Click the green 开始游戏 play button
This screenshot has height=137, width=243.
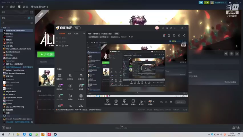coord(46,54)
